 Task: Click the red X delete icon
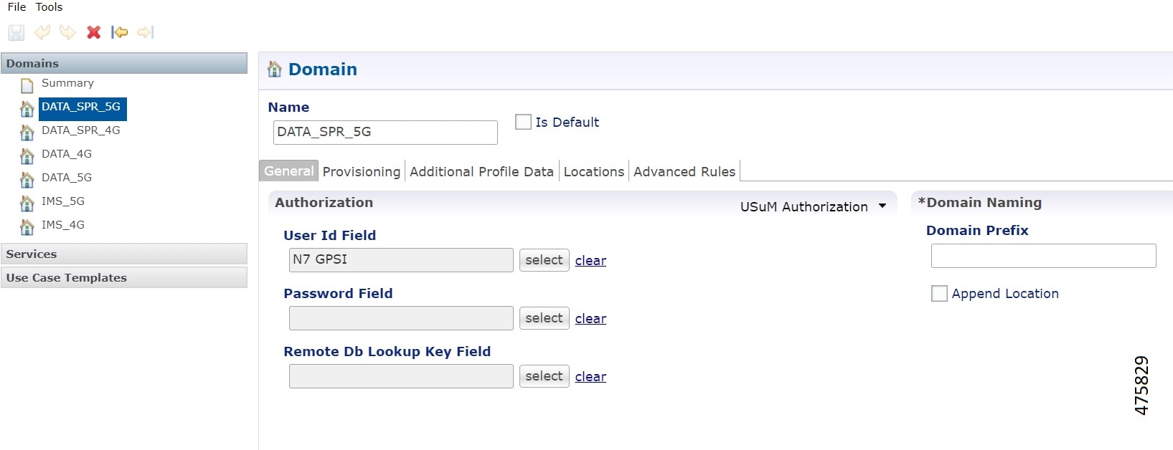pos(94,32)
